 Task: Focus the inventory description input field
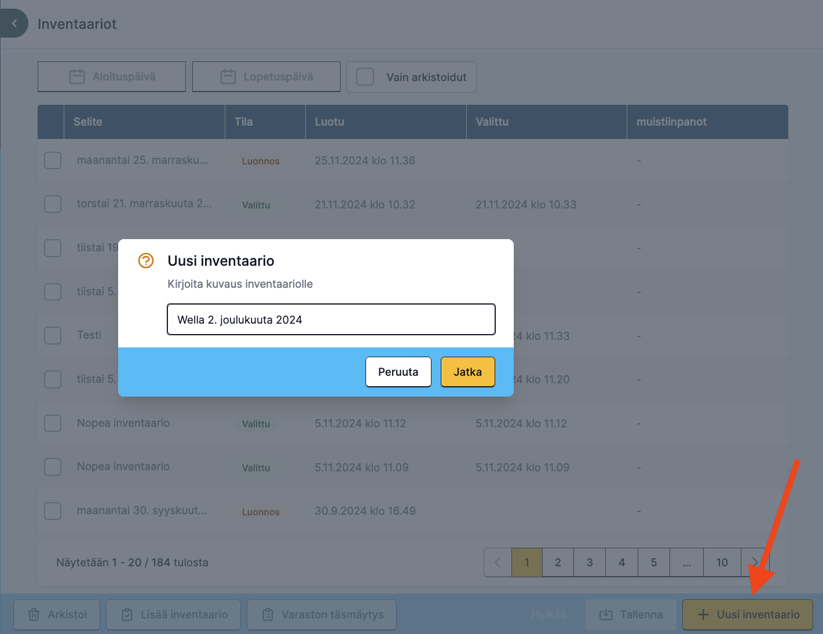click(x=331, y=320)
